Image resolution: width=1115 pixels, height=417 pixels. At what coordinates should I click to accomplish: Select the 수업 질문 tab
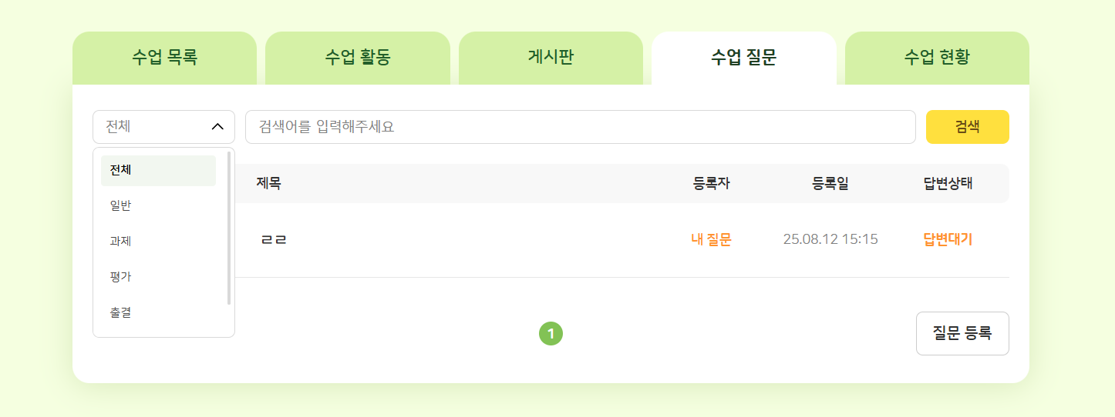pyautogui.click(x=743, y=58)
